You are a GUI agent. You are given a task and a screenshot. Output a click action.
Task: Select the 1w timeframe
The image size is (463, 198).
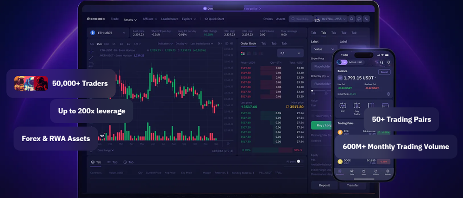click(128, 44)
